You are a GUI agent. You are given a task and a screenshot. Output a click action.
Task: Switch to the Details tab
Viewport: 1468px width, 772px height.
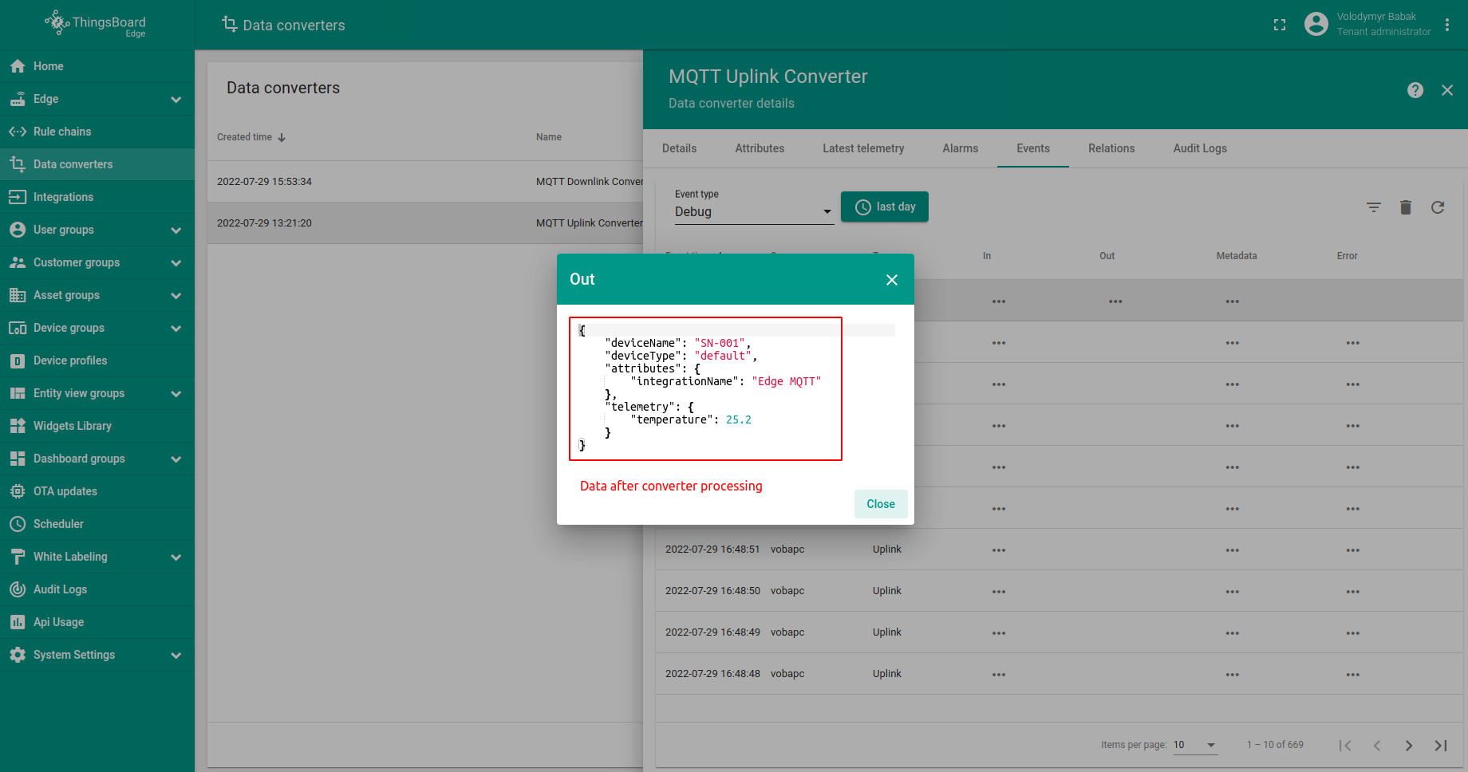679,148
